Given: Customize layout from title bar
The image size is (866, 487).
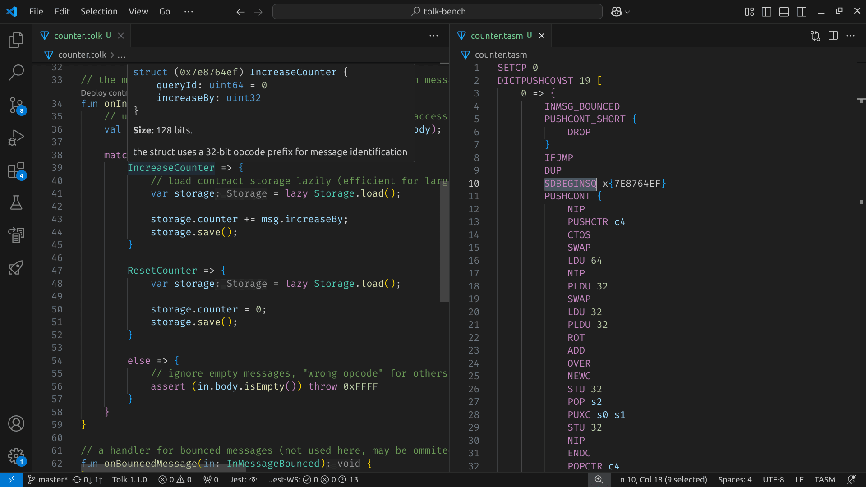Looking at the screenshot, I should 749,12.
